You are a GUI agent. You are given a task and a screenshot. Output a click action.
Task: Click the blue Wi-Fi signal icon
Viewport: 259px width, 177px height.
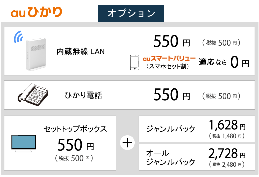pyautogui.click(x=18, y=37)
